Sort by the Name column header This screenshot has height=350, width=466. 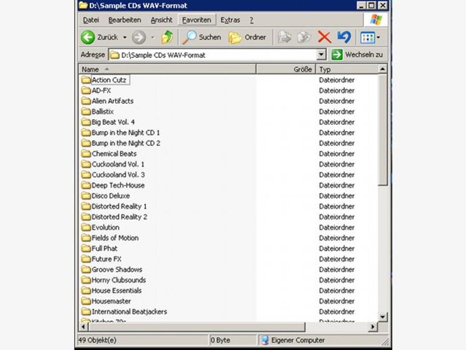pyautogui.click(x=167, y=69)
